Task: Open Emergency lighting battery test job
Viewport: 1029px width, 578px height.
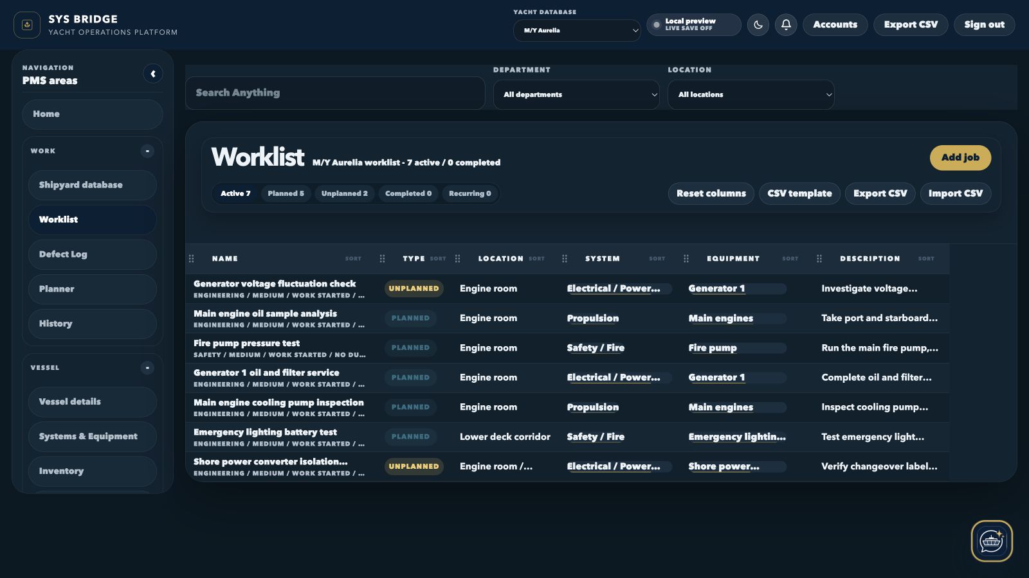Action: point(265,432)
